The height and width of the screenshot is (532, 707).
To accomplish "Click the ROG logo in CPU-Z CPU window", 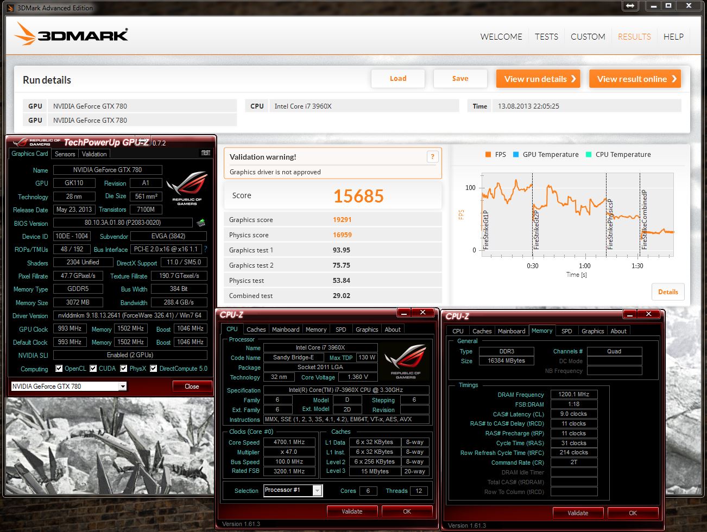I will tap(405, 362).
